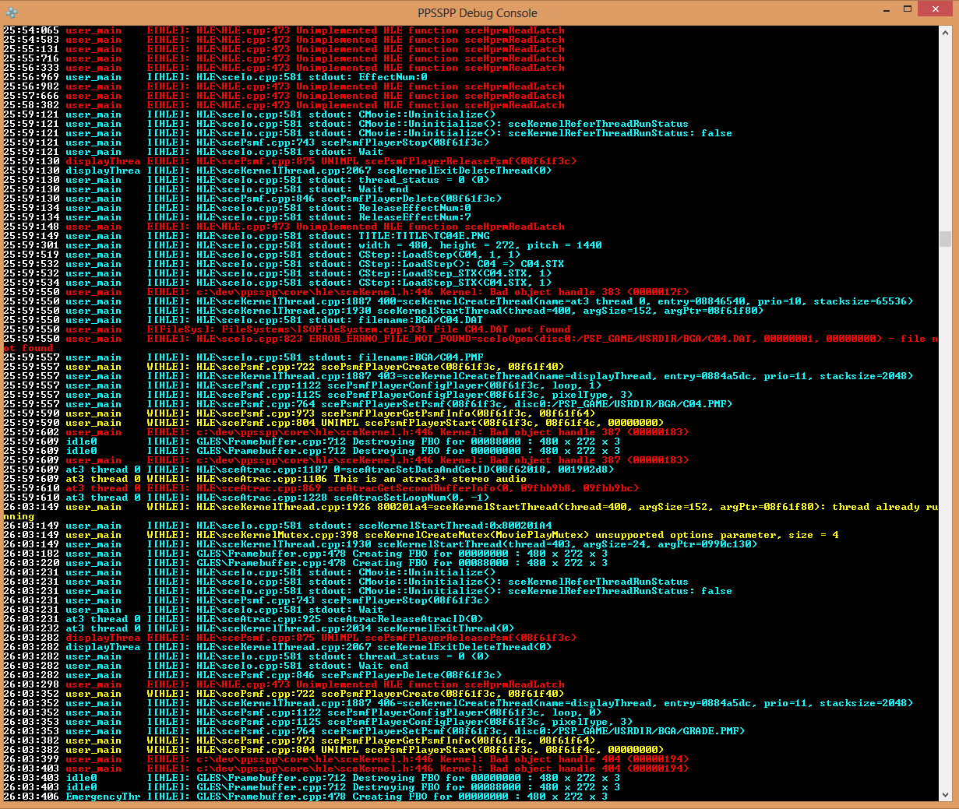Click the scrollbar up arrow
The image size is (959, 809).
click(945, 32)
